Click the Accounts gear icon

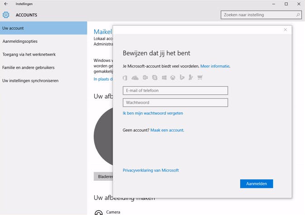(x=6, y=15)
